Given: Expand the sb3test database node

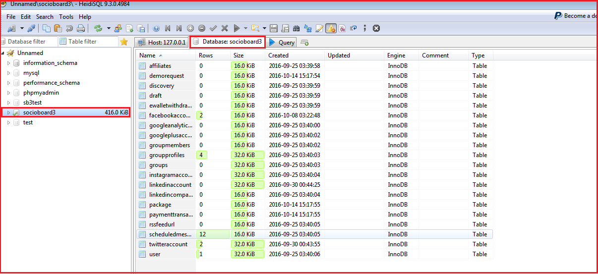Looking at the screenshot, I should [x=8, y=103].
